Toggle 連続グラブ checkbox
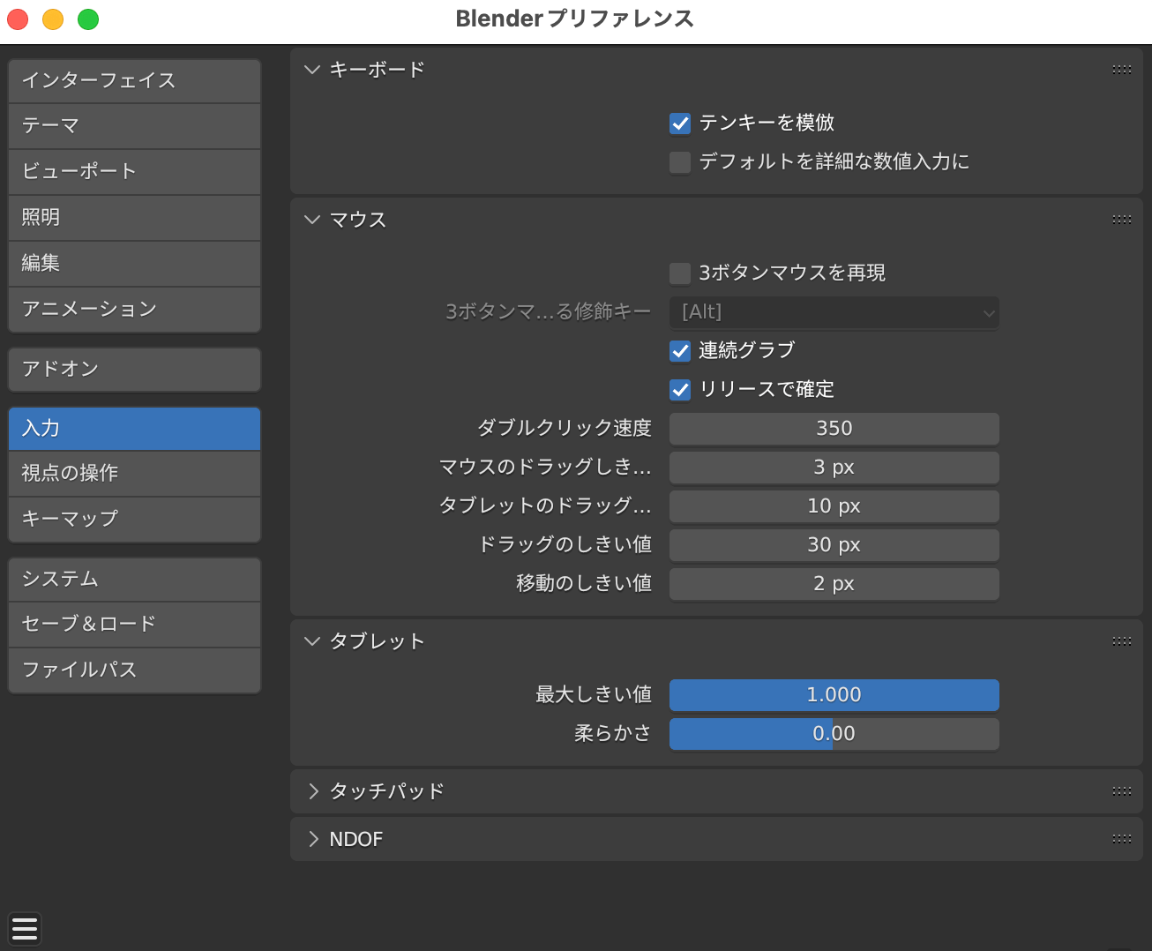The height and width of the screenshot is (951, 1152). (680, 351)
